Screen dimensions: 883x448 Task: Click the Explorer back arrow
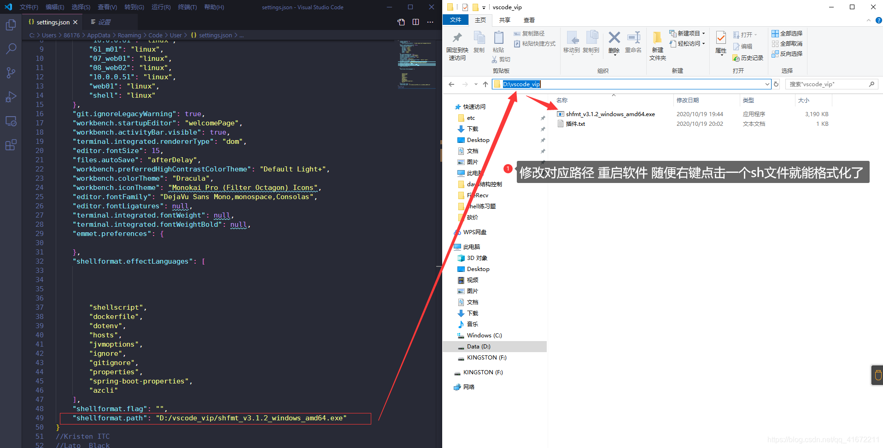point(451,84)
